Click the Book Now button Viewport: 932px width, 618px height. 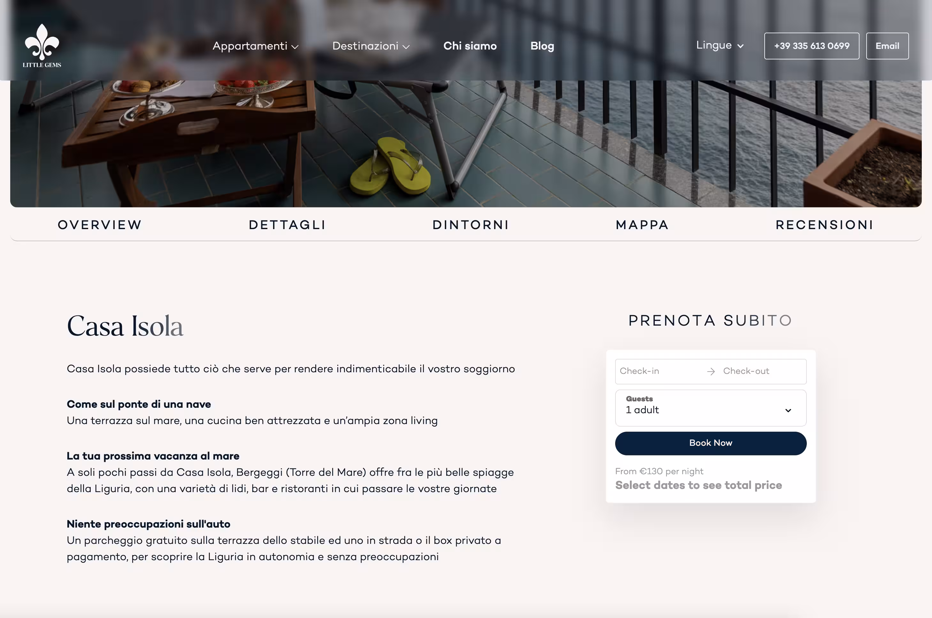coord(711,444)
